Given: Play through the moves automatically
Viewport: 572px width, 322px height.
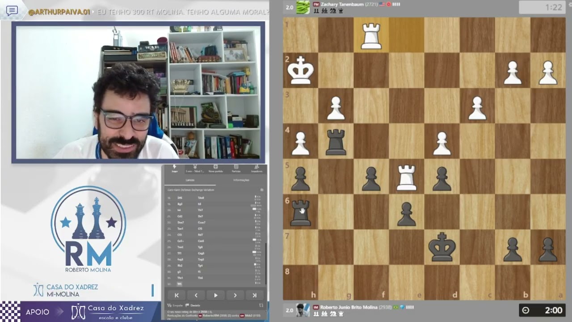Looking at the screenshot, I should coord(215,295).
